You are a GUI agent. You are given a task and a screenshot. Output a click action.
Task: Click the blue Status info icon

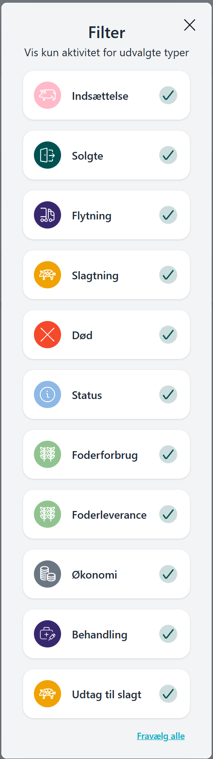click(x=47, y=394)
